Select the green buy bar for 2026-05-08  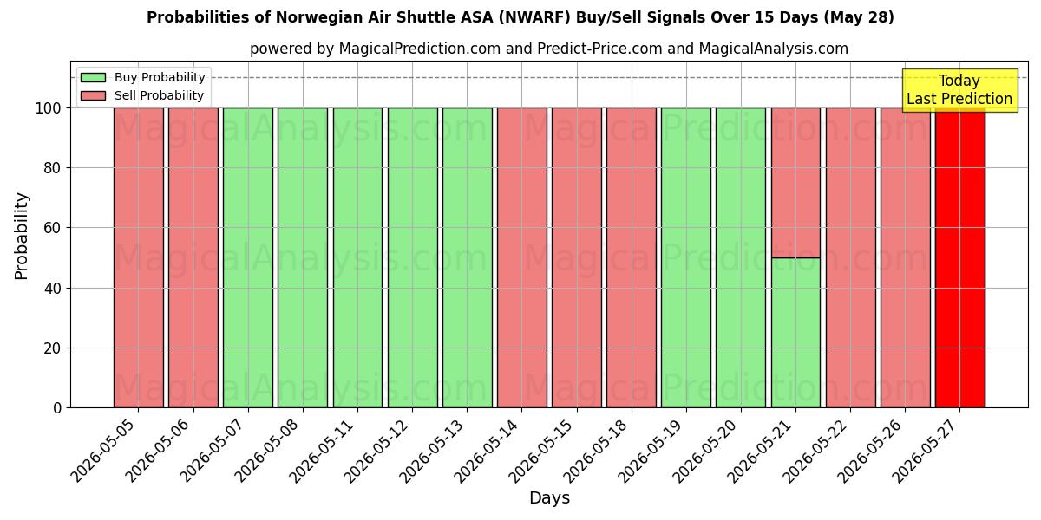point(303,257)
